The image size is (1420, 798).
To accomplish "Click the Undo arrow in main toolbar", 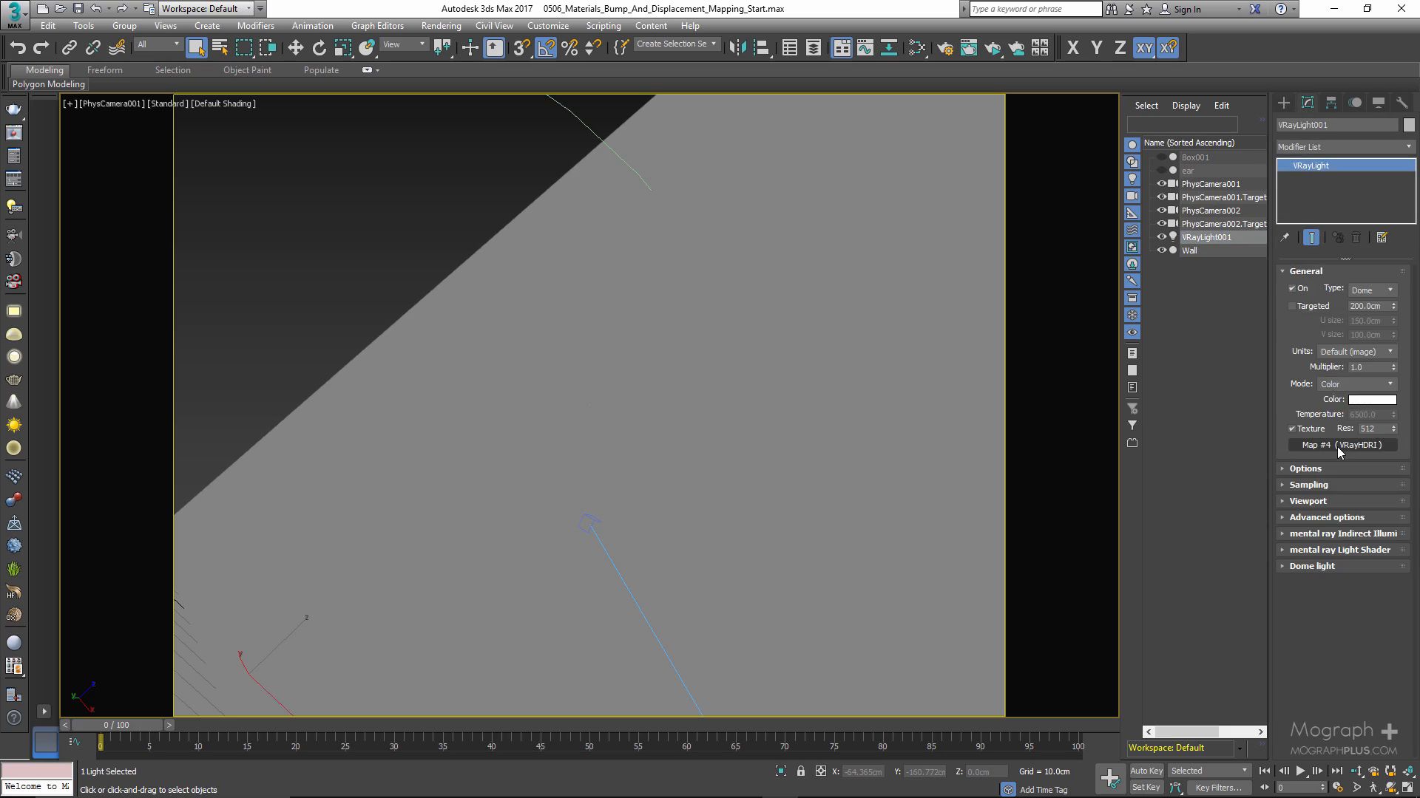I will pos(18,48).
